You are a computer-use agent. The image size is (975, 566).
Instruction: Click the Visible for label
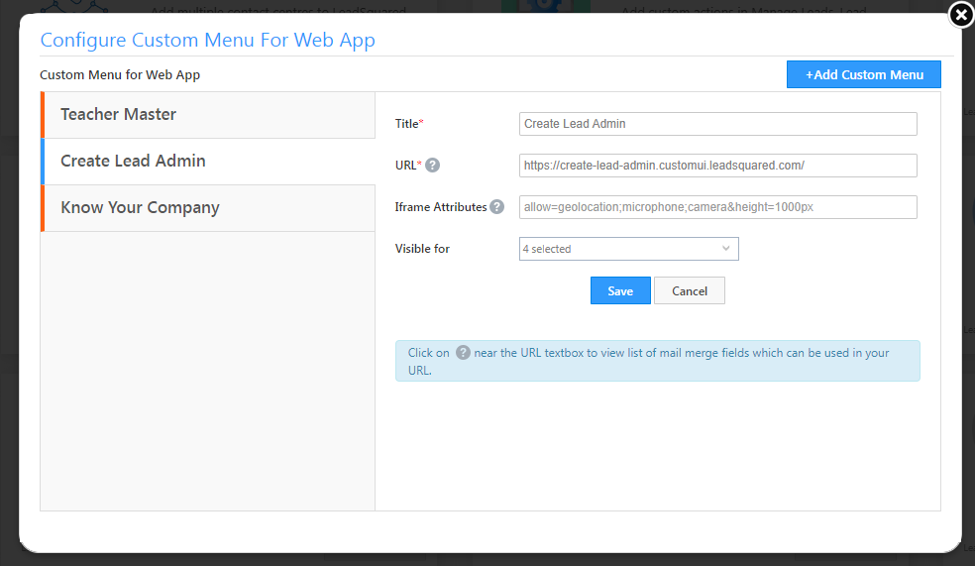pos(422,249)
